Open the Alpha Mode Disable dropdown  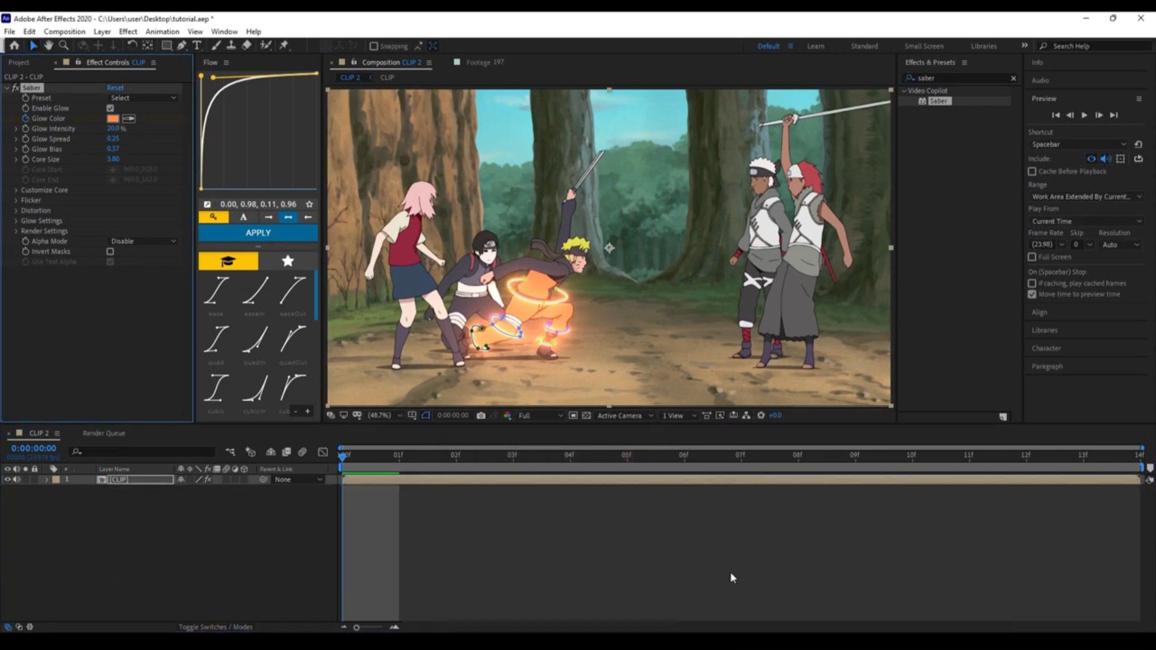point(143,241)
